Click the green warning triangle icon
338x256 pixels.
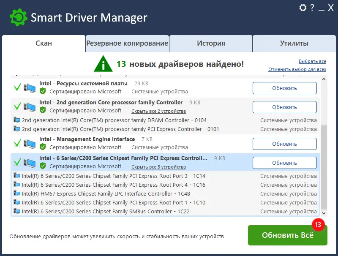[103, 63]
